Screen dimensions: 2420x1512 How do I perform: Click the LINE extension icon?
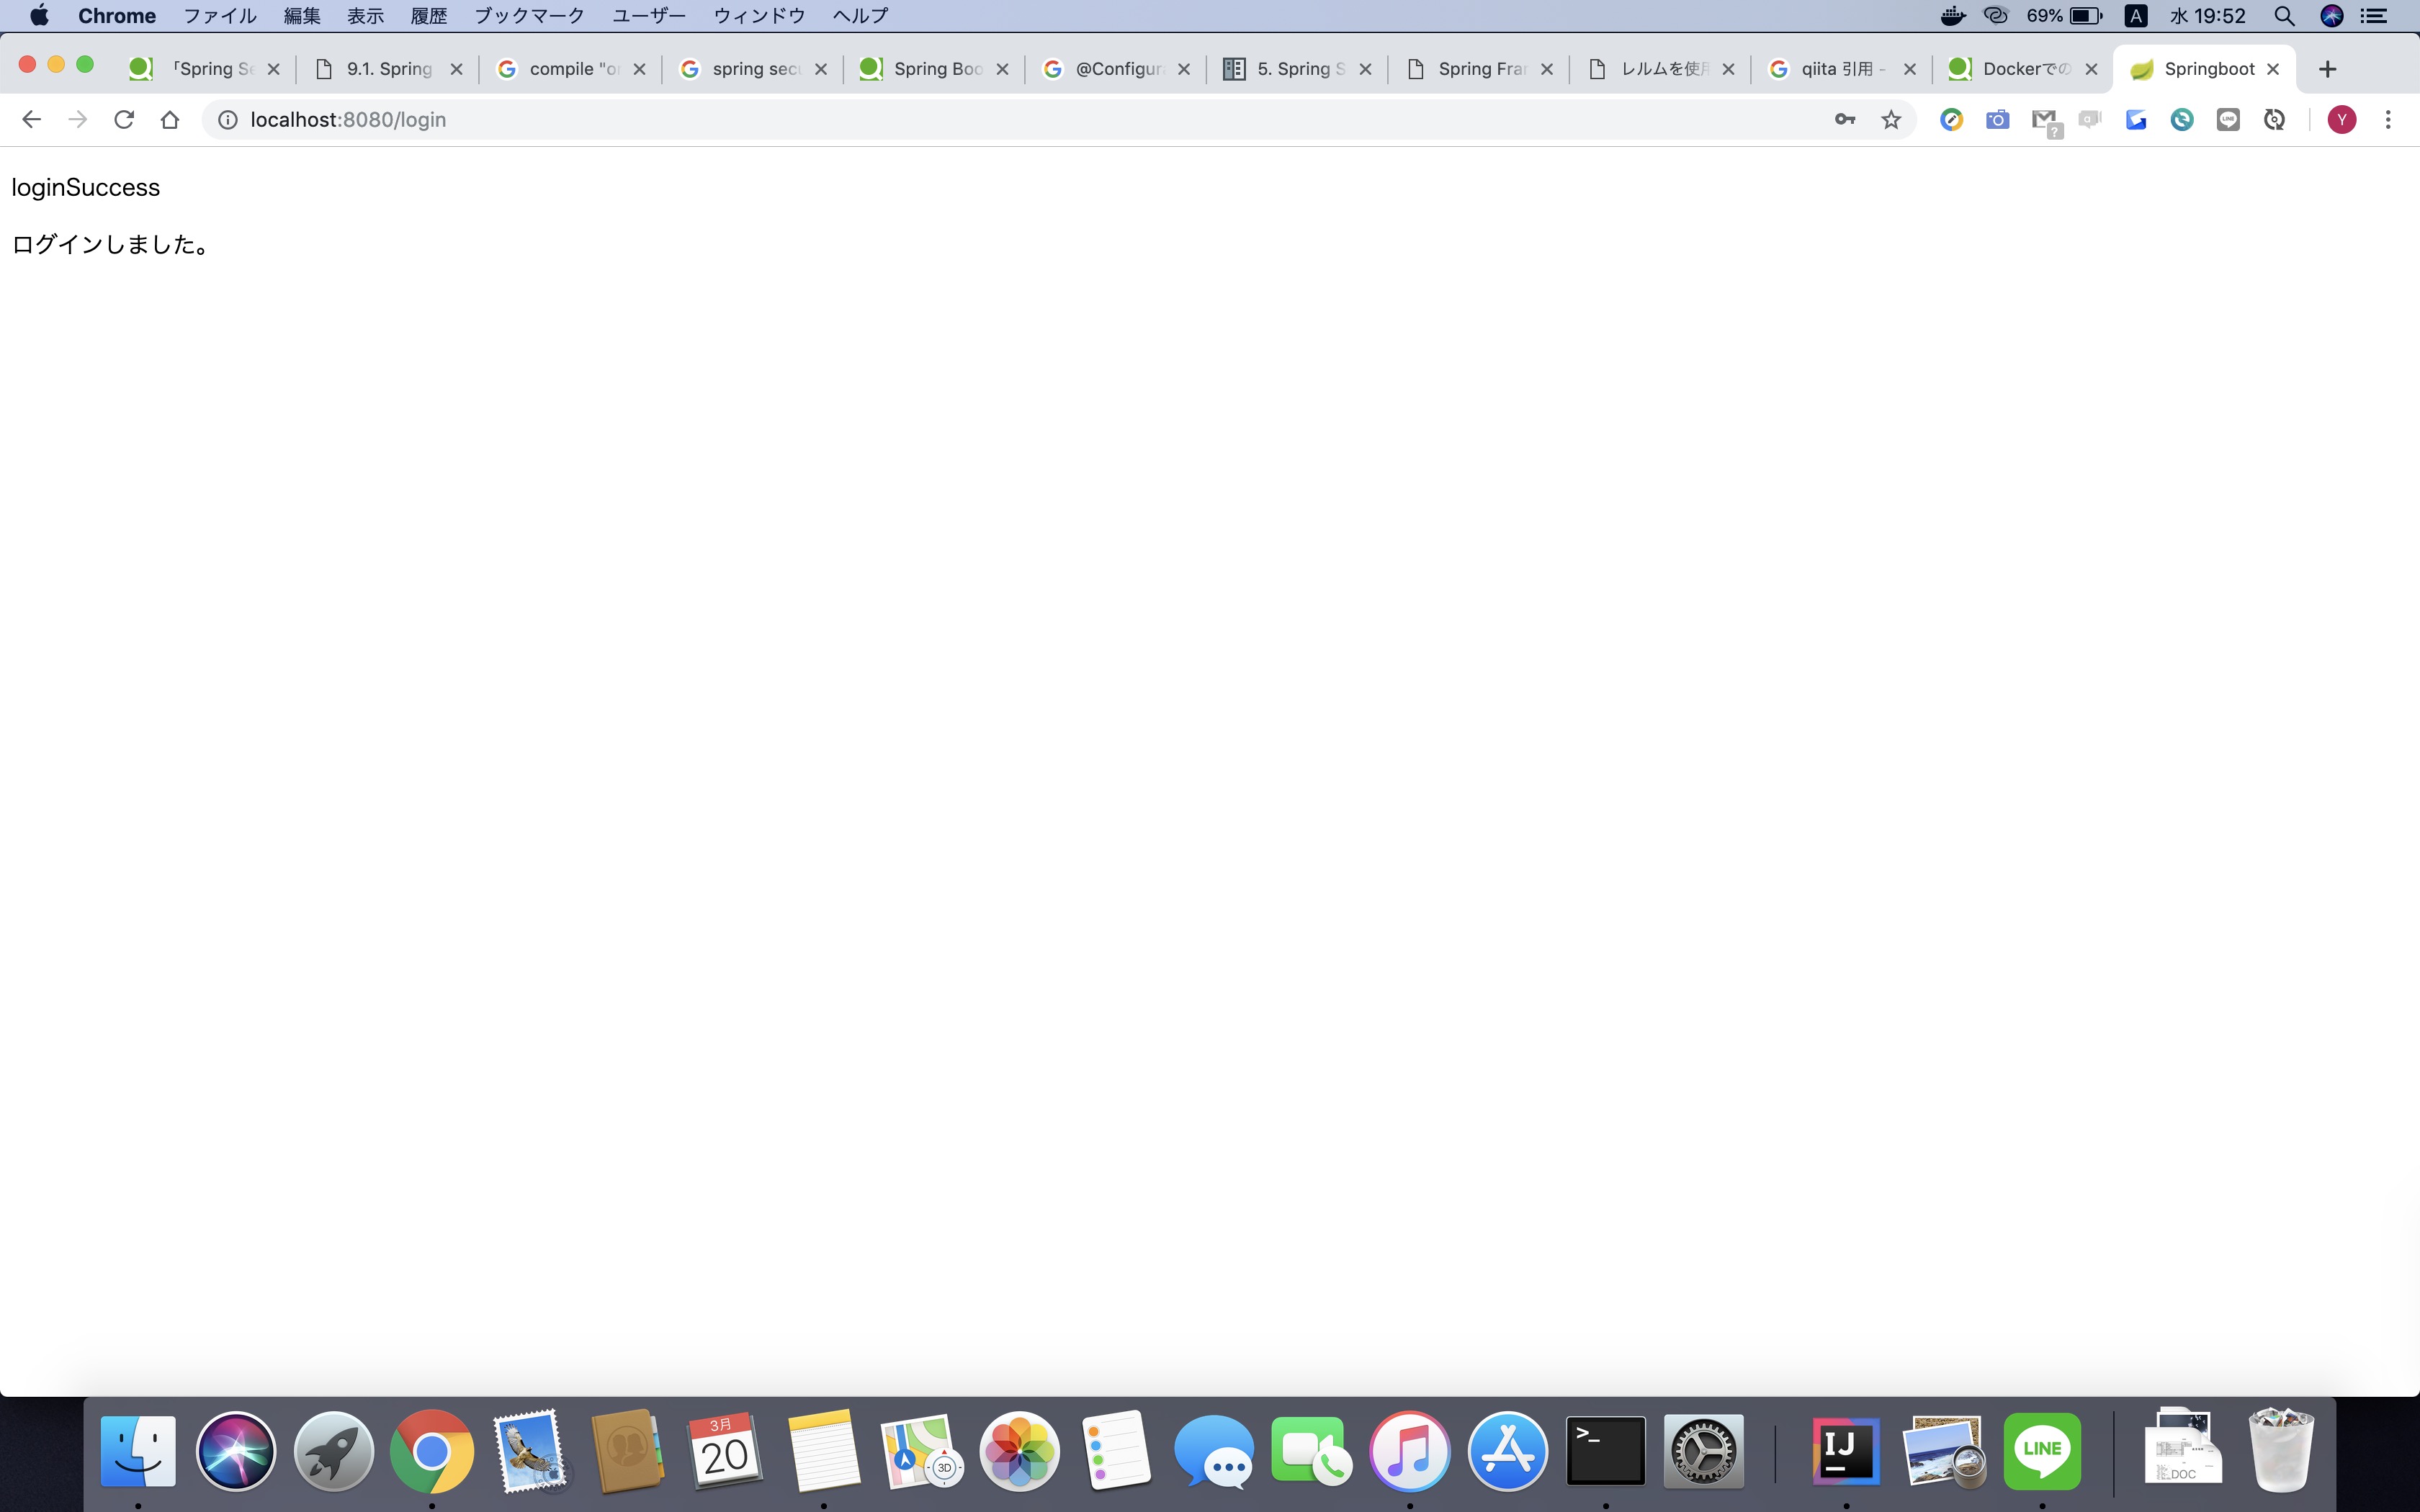click(x=2228, y=119)
